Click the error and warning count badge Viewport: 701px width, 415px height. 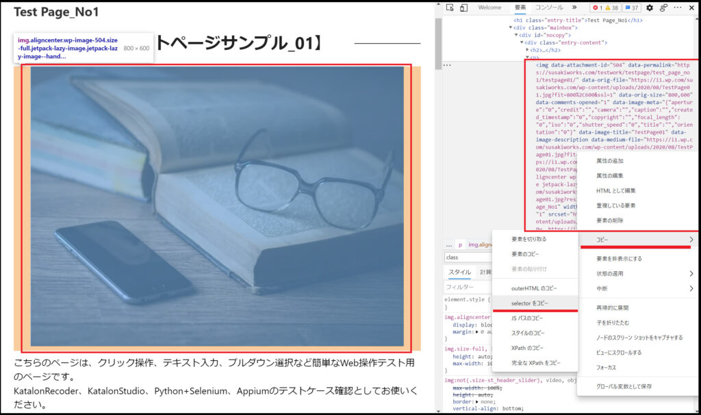coord(605,8)
